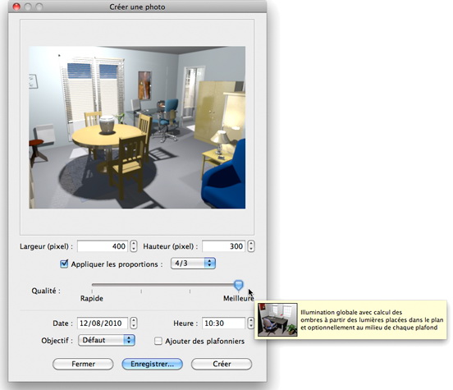Click the Largeur stepper arrows

[133, 246]
